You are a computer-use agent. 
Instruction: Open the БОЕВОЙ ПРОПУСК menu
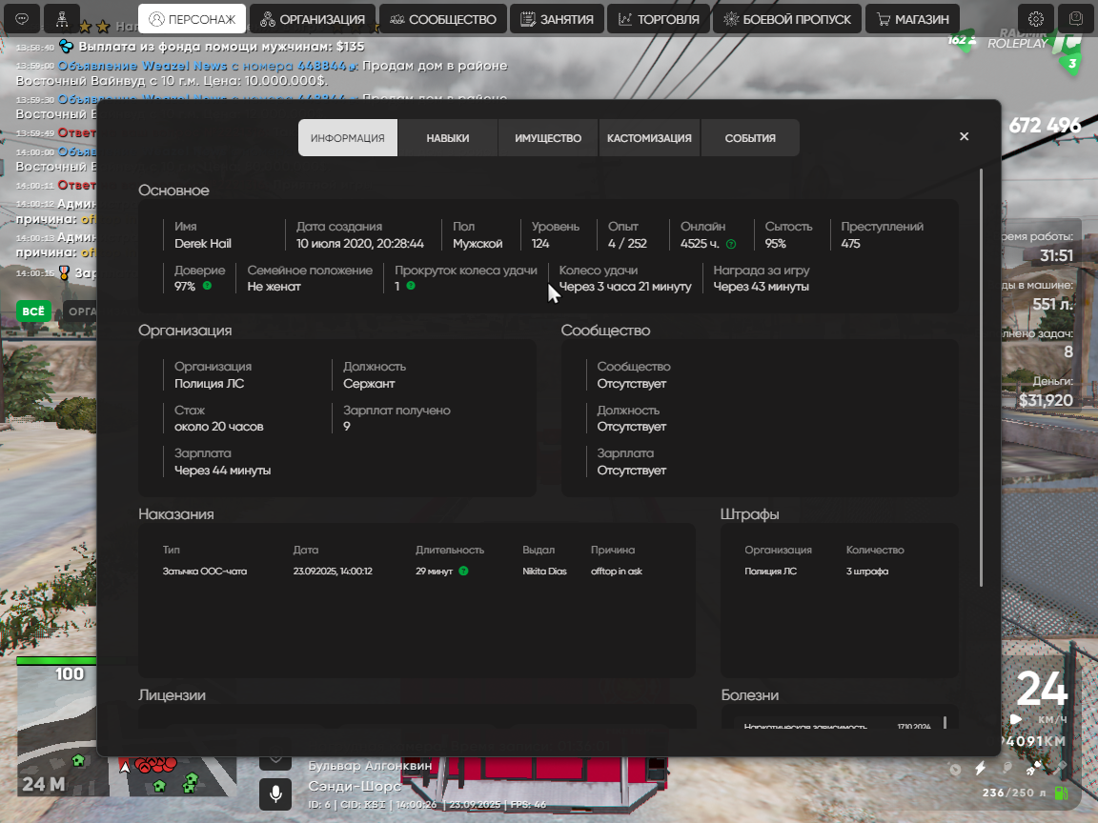pos(787,19)
